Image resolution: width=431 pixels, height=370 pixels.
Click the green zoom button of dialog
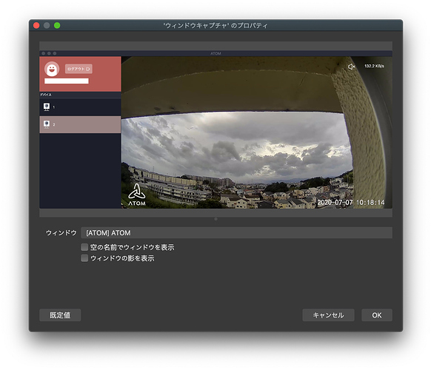point(57,26)
